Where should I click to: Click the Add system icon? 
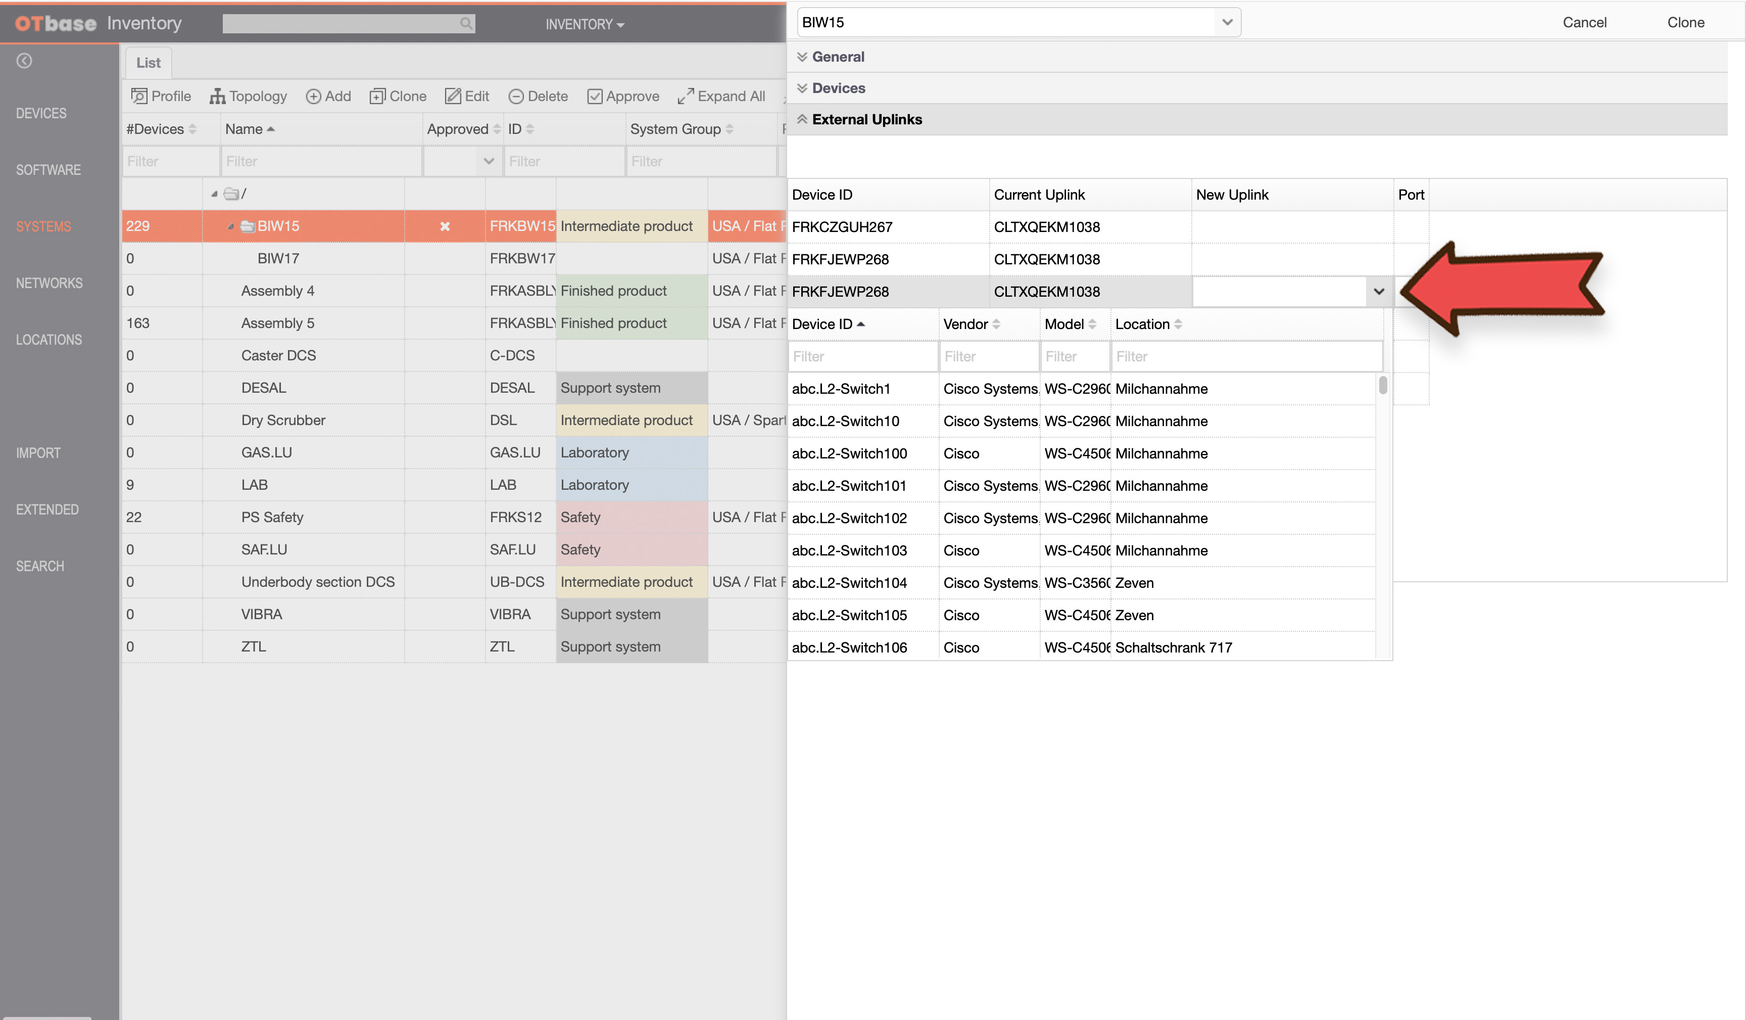coord(313,97)
